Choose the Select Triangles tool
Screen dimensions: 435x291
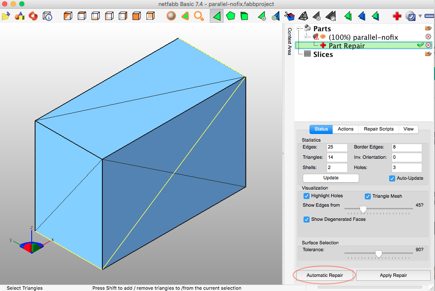[217, 16]
